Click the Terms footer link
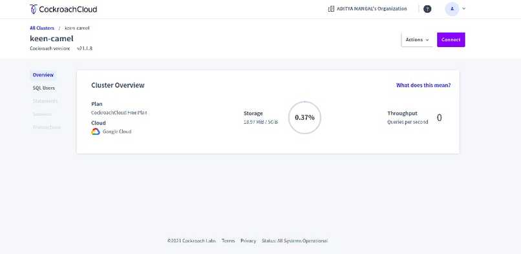 228,240
